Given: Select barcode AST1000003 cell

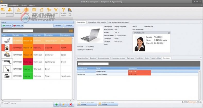Looking at the screenshot, I should (x=18, y=62).
